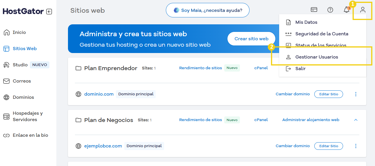Image resolution: width=375 pixels, height=166 pixels.
Task: Click the envelope icon beside Correos
Action: [6, 81]
